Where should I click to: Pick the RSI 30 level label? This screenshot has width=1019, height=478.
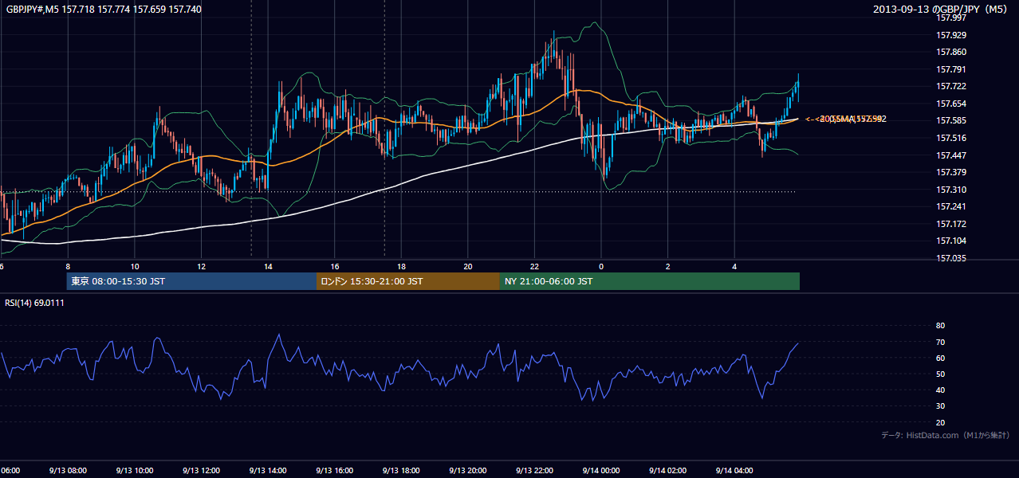(x=940, y=406)
